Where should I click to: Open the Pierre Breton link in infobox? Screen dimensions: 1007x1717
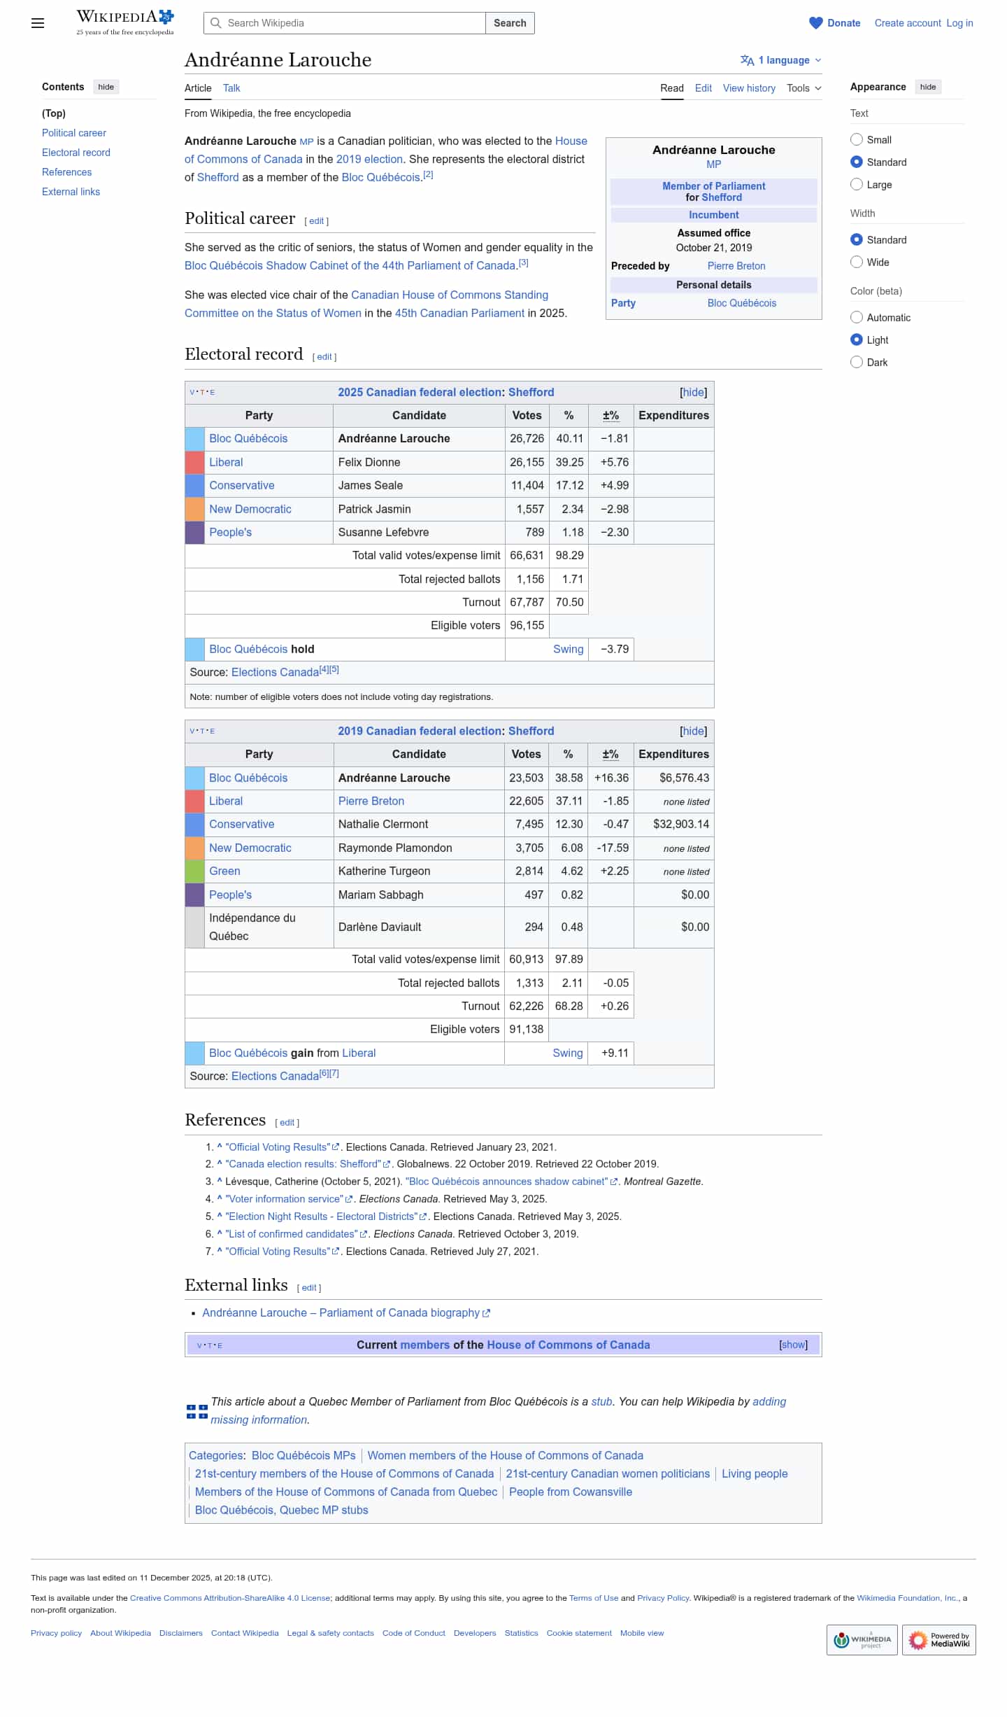pyautogui.click(x=736, y=266)
